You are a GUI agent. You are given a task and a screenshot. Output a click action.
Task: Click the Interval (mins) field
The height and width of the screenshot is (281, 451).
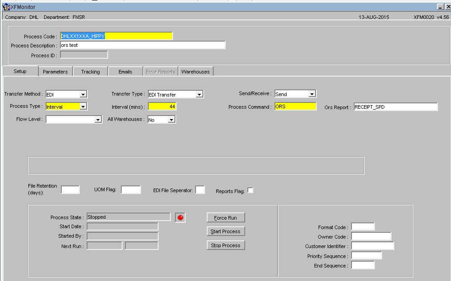[x=162, y=106]
